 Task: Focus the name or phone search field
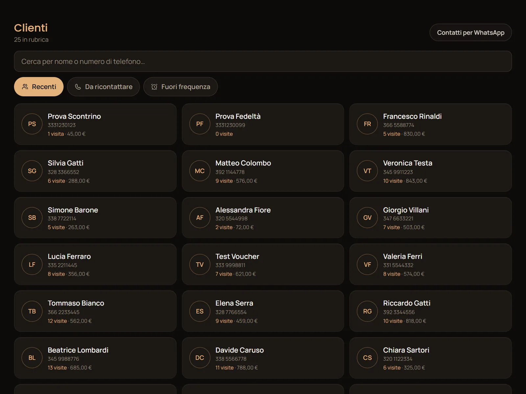pos(263,61)
